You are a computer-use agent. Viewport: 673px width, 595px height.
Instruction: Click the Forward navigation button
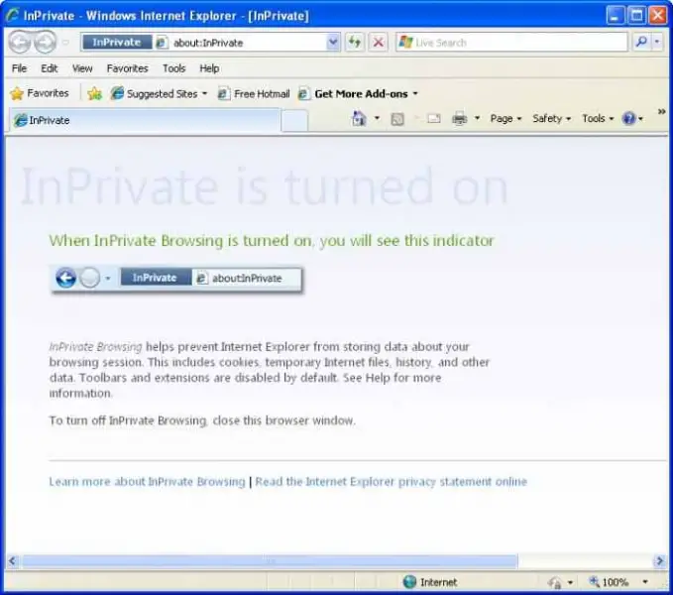[46, 42]
